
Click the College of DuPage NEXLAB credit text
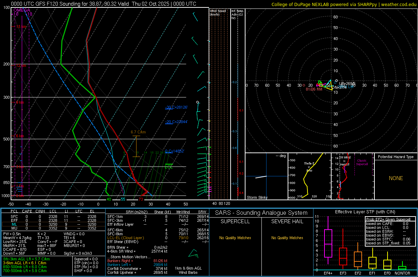[x=344, y=4]
